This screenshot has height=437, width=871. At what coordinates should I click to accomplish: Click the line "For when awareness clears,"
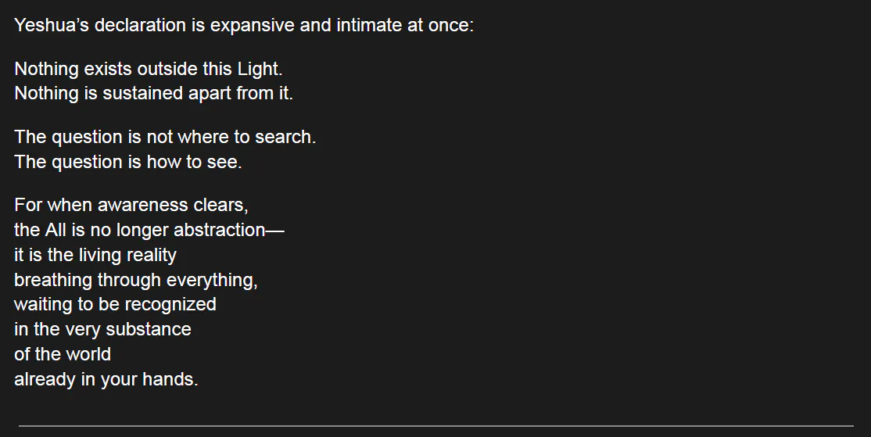click(x=131, y=205)
